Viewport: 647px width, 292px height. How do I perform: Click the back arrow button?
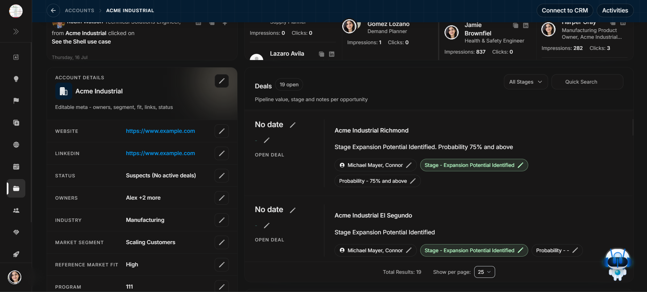[53, 10]
